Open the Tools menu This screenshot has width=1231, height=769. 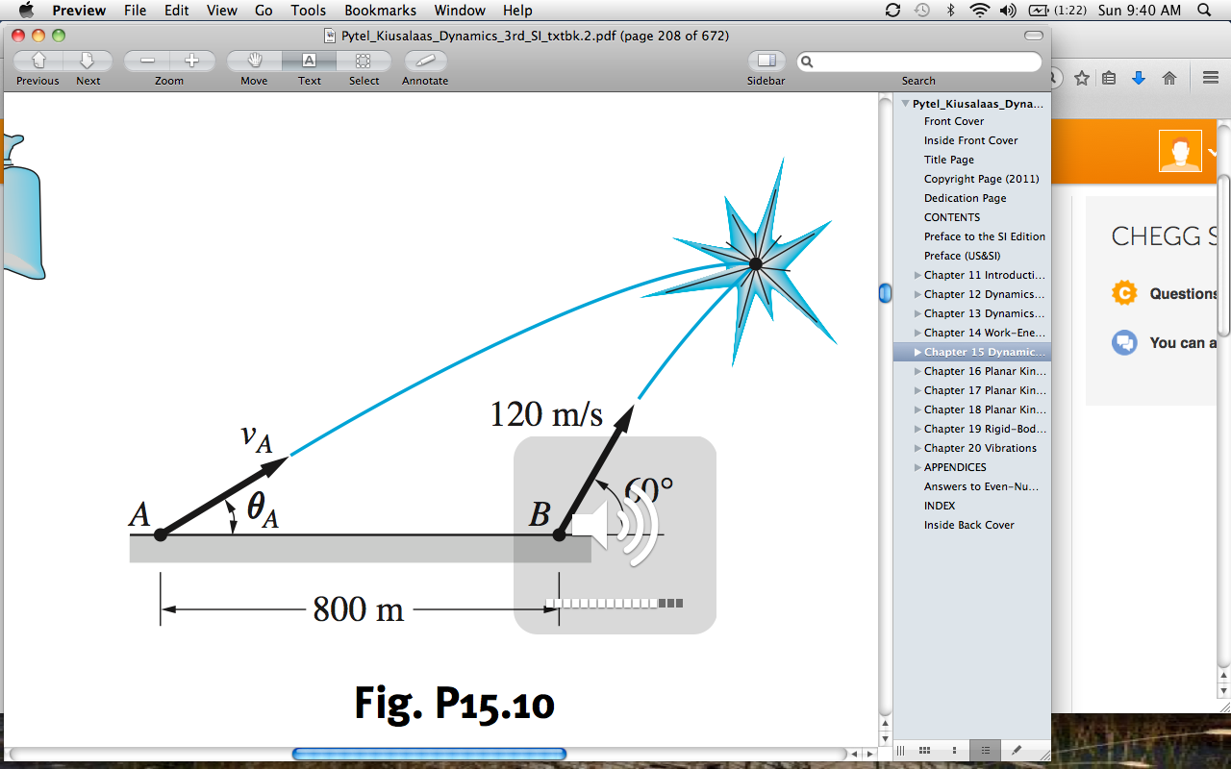click(x=308, y=11)
